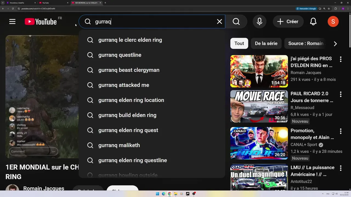The height and width of the screenshot is (197, 351).
Task: Submit the search with the magnifier button
Action: (x=236, y=22)
